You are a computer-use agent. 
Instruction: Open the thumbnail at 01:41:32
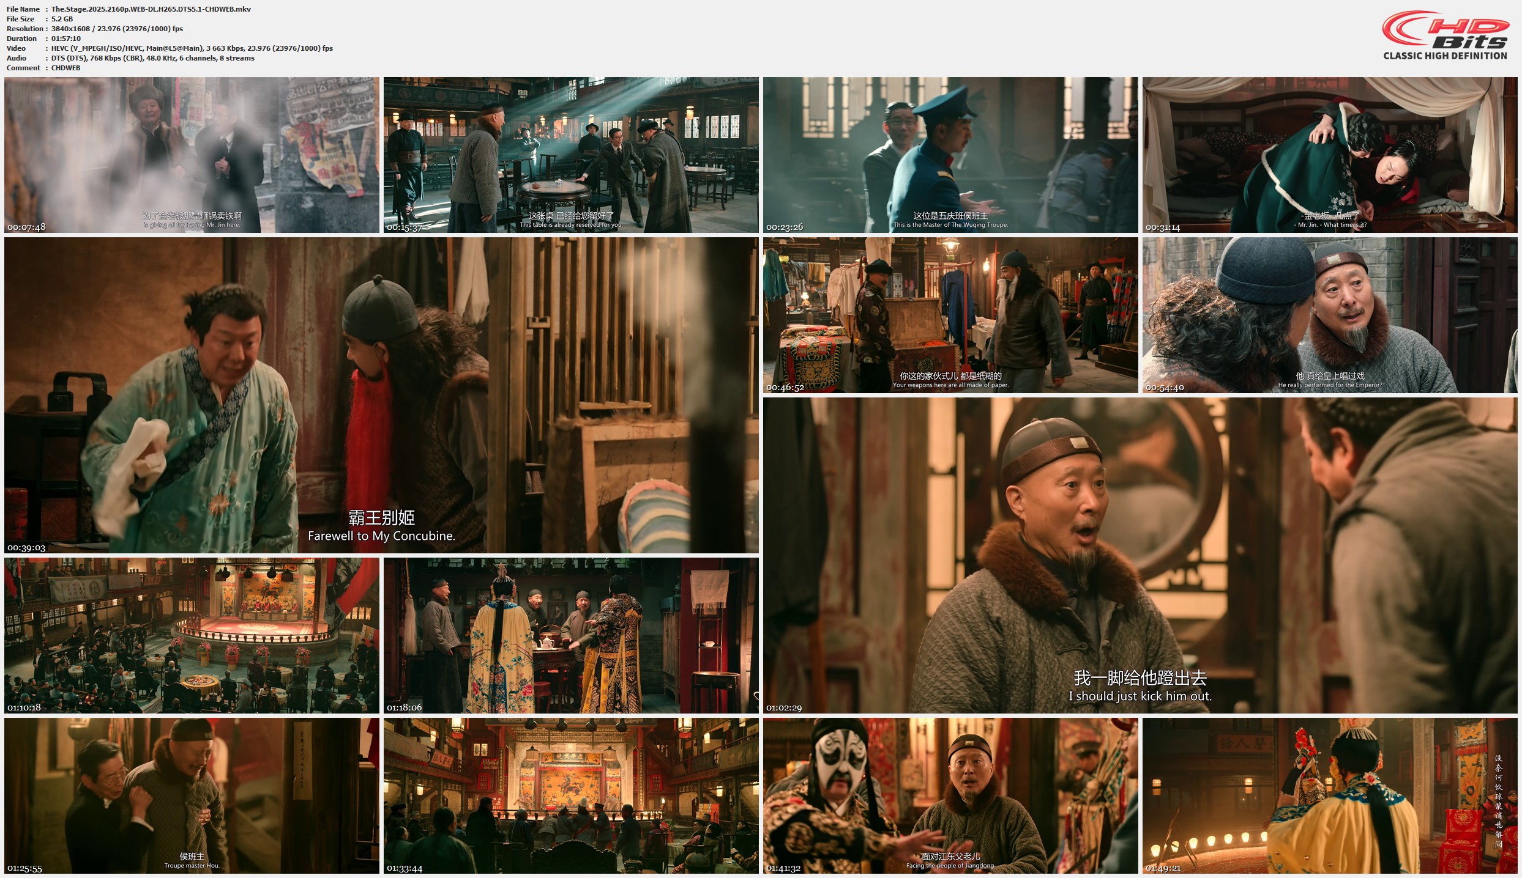coord(950,795)
